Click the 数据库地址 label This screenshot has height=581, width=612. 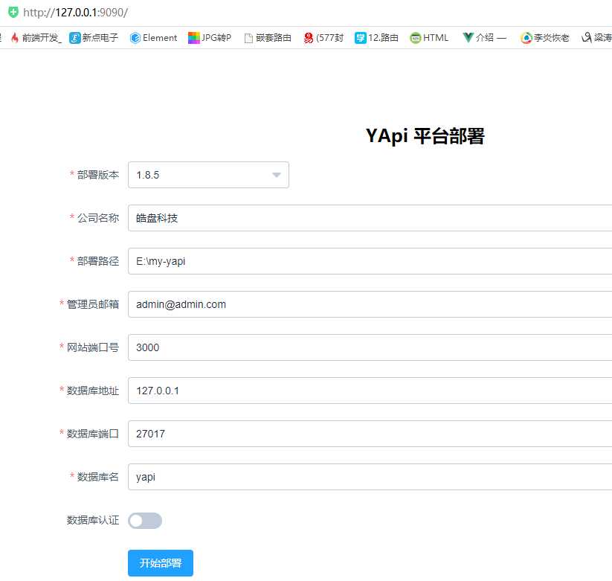(x=93, y=391)
